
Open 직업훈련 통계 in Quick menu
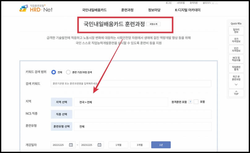point(236,68)
